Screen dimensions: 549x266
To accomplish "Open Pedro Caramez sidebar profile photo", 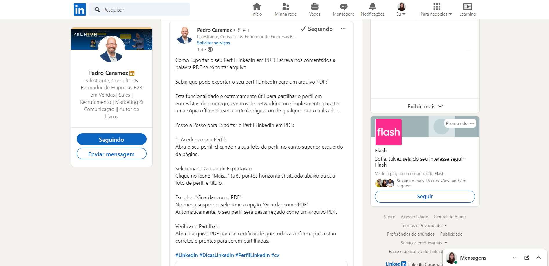I will click(x=111, y=49).
